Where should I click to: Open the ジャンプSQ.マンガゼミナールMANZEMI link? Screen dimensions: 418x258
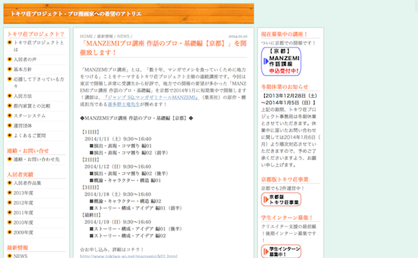click(x=151, y=97)
